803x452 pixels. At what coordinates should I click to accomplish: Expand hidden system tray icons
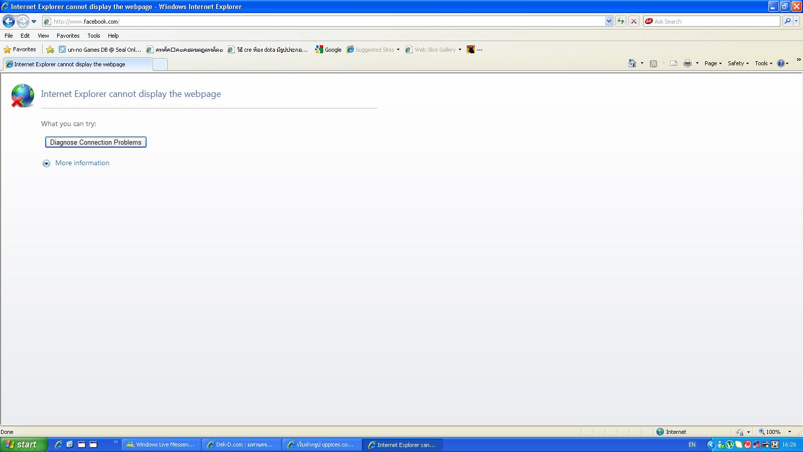point(711,444)
